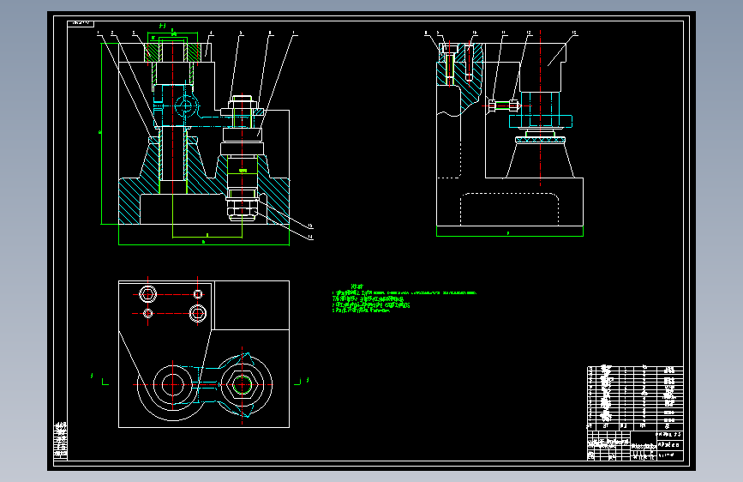Image resolution: width=743 pixels, height=482 pixels.
Task: Select the larger top-left hole circle in the plan view
Action: 148,294
